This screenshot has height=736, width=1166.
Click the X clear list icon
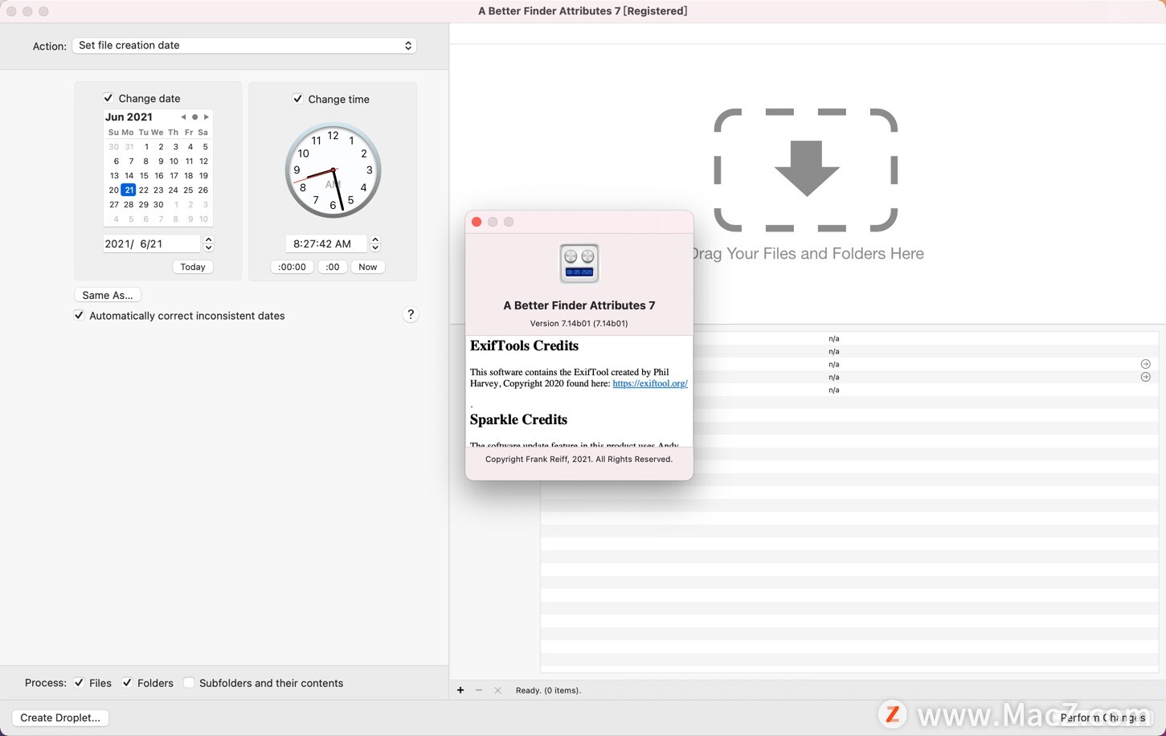pos(497,690)
